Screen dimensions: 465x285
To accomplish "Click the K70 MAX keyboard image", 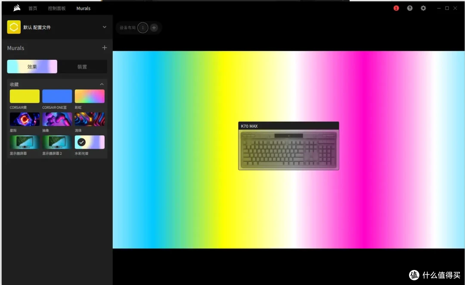I will click(288, 150).
